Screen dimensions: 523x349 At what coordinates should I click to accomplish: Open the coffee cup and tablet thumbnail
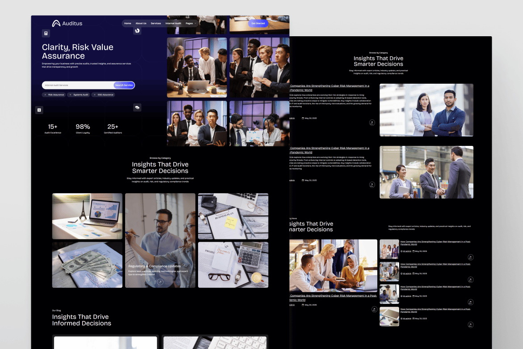point(389,317)
